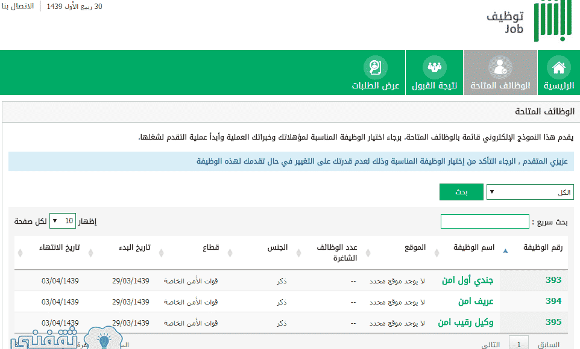The height and width of the screenshot is (349, 580).
Task: Click تاريخ الانتهاء column header text
Action: pyautogui.click(x=60, y=247)
